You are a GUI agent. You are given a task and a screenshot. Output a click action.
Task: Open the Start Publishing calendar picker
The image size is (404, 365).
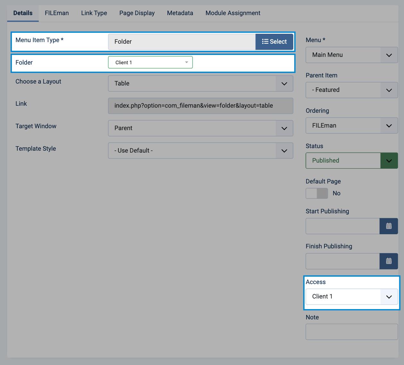click(x=389, y=226)
